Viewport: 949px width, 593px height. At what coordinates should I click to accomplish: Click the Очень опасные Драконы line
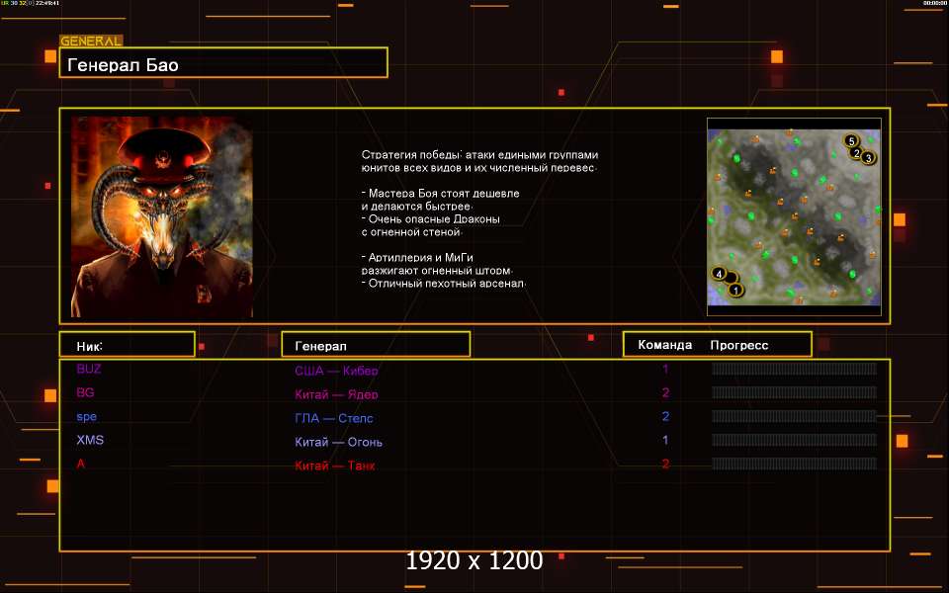[x=431, y=219]
